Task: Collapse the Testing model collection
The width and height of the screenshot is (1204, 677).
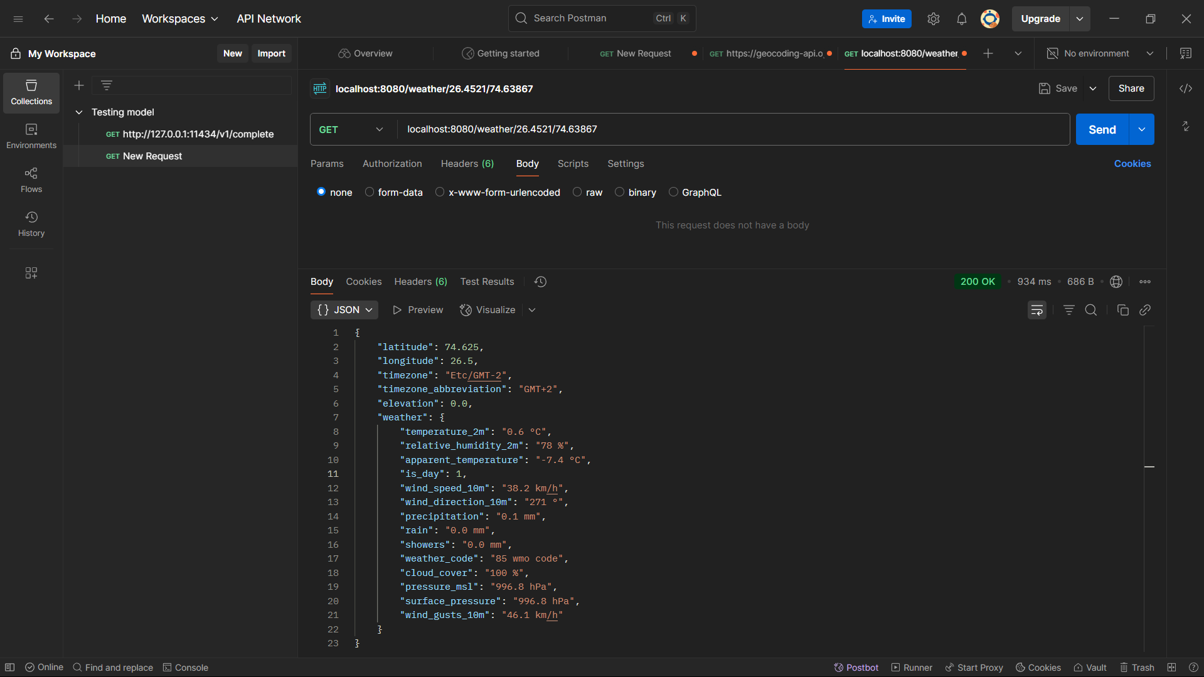Action: click(x=79, y=112)
